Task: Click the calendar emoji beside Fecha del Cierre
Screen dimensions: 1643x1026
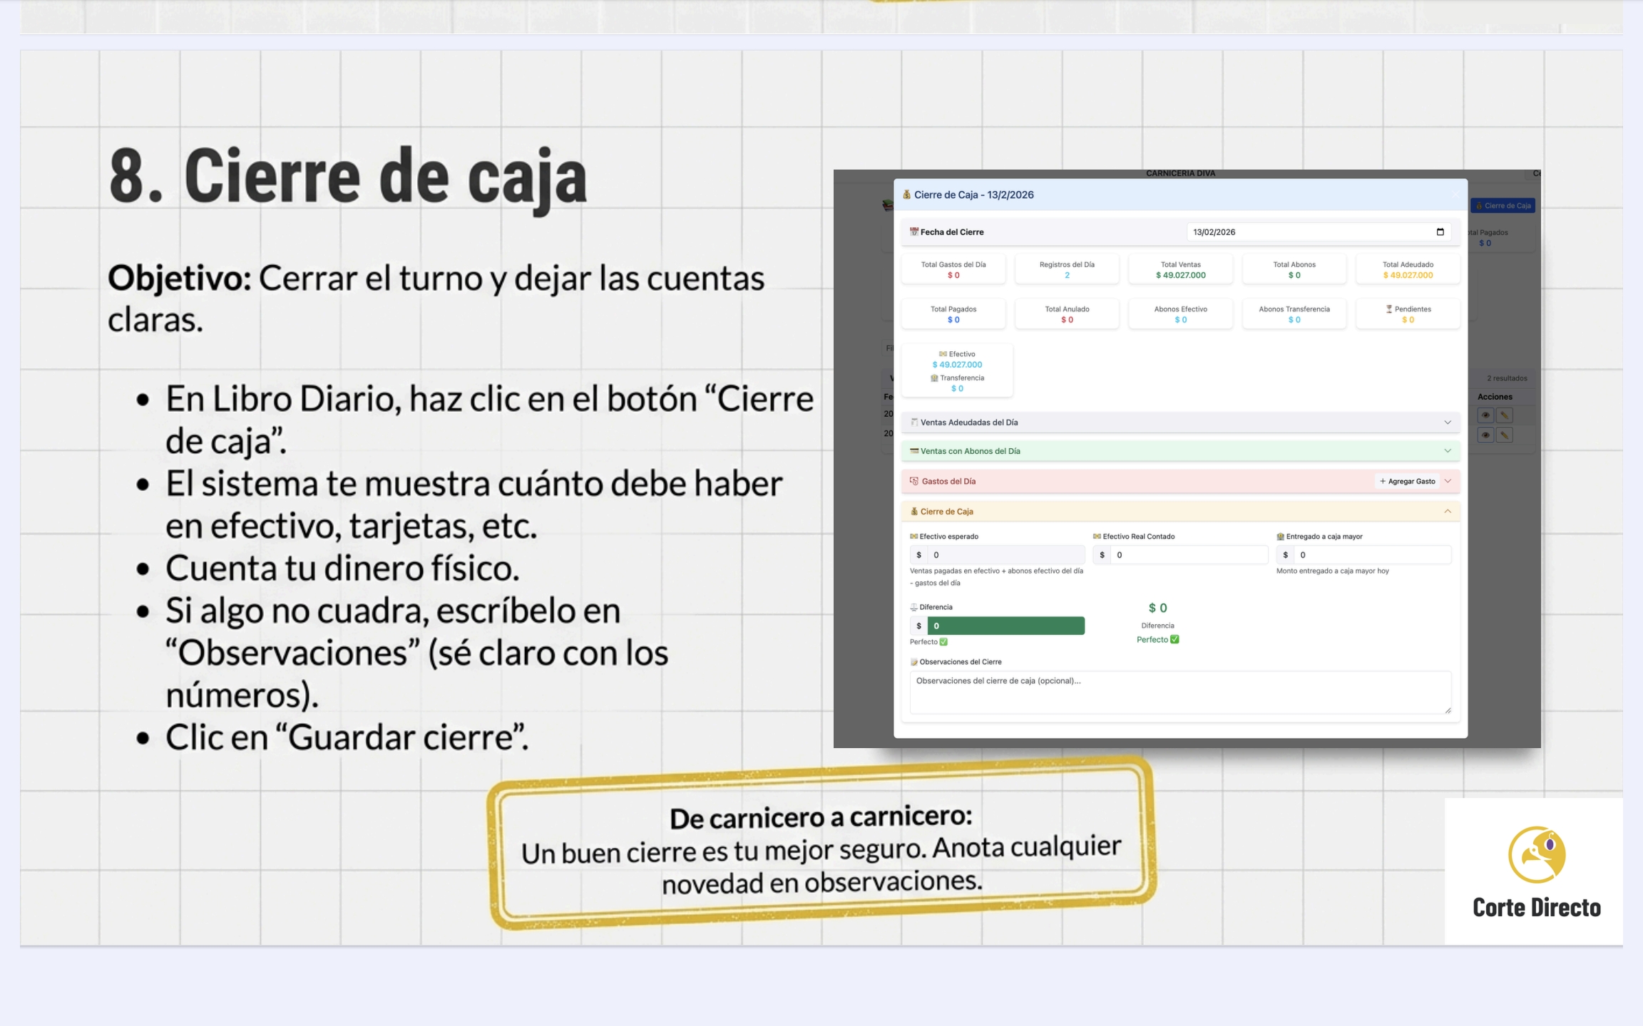Action: click(913, 232)
